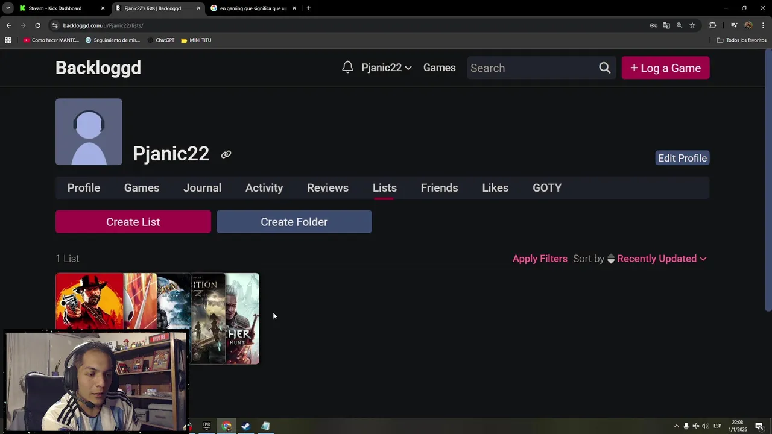Viewport: 772px width, 434px height.
Task: Open the ChatGPT bookmark
Action: 160,40
